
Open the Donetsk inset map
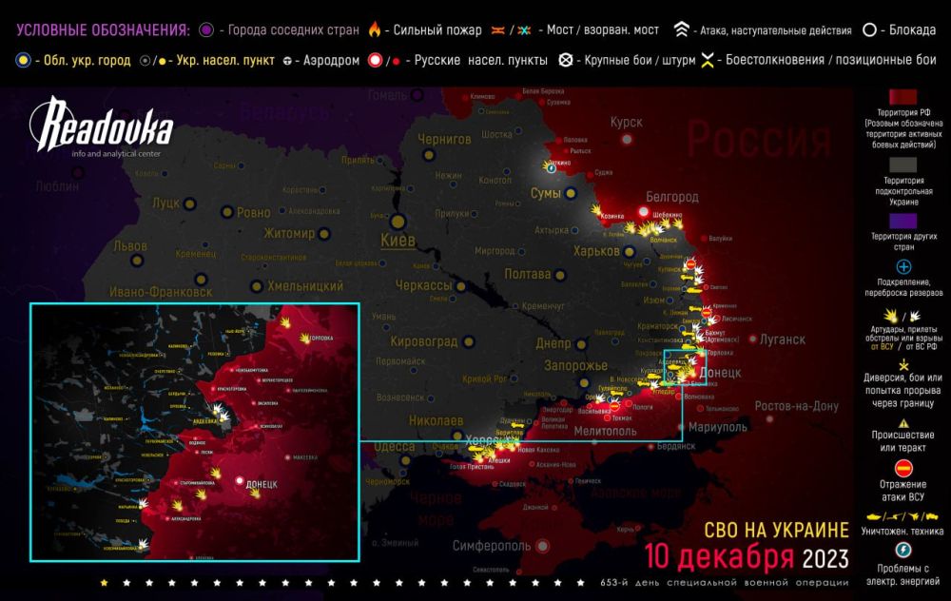tap(195, 432)
